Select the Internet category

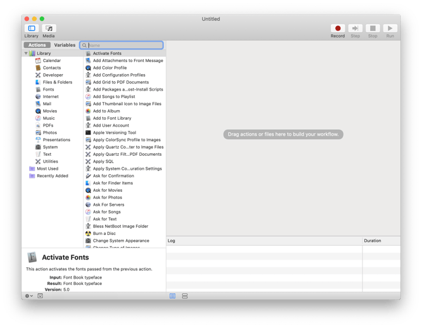[51, 96]
